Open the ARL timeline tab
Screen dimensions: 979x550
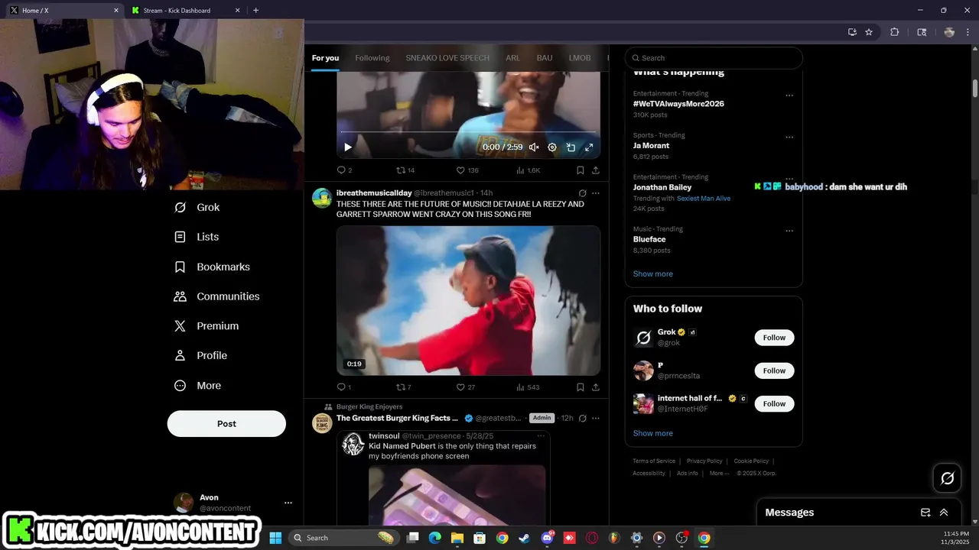pyautogui.click(x=512, y=58)
